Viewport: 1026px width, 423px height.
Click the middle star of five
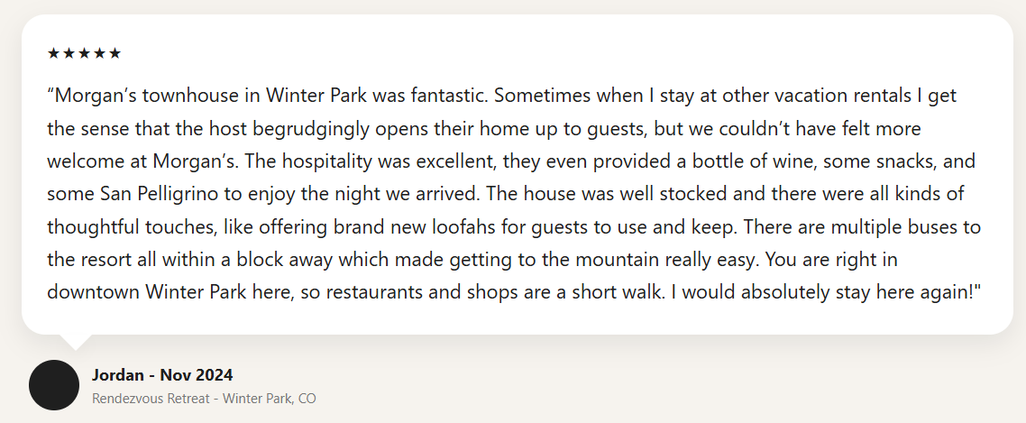coord(84,53)
